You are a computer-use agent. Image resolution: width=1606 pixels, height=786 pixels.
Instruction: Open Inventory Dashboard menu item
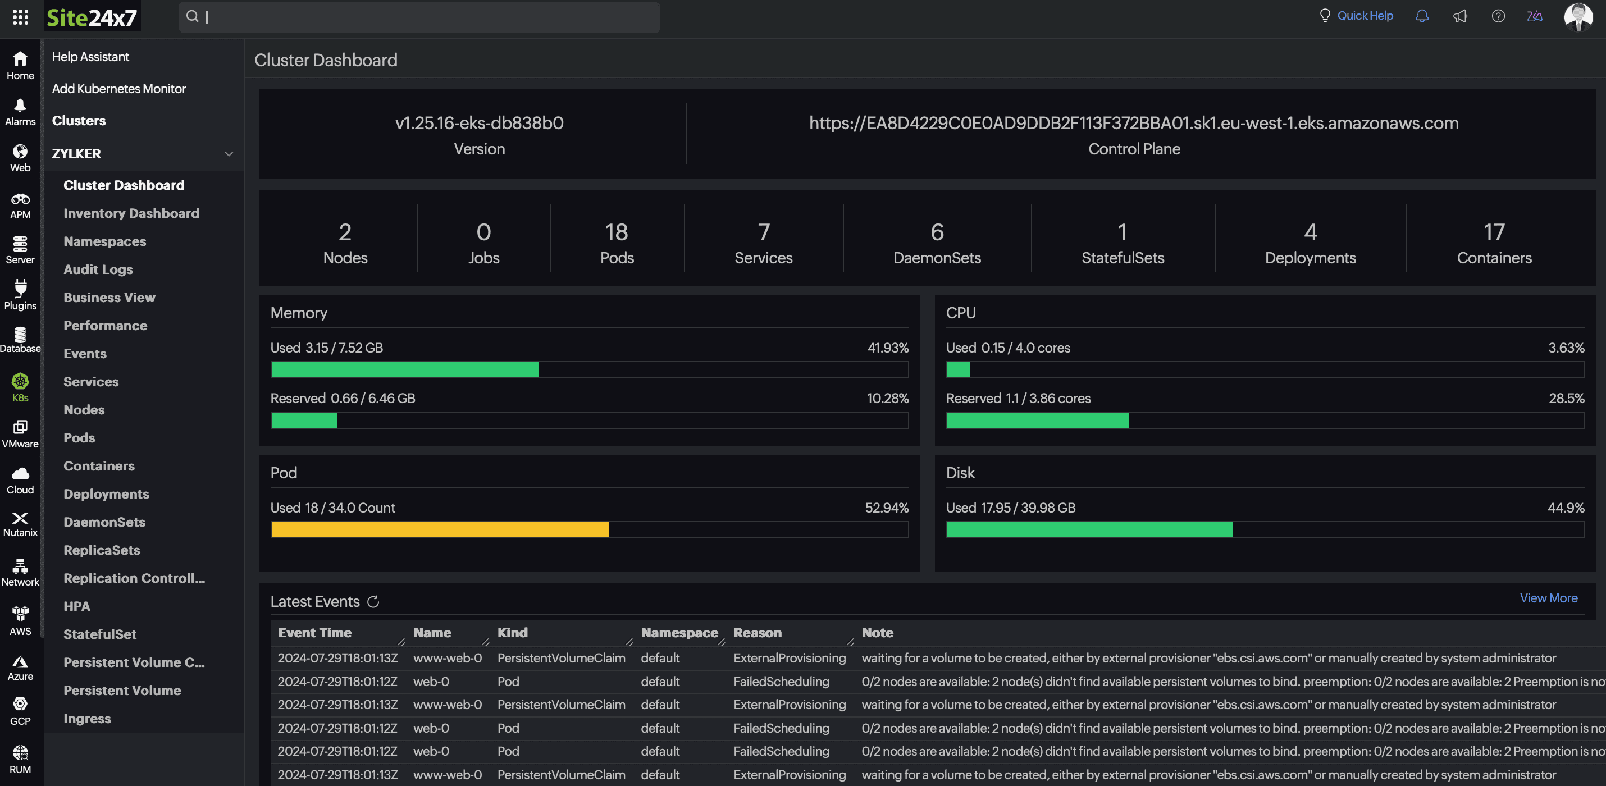(x=131, y=213)
